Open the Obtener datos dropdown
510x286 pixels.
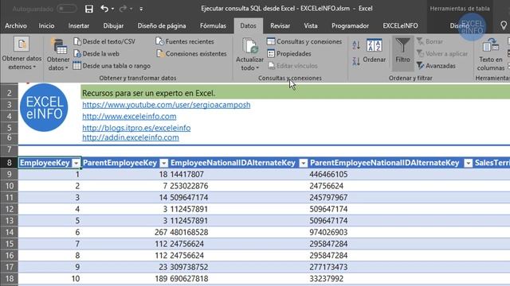click(58, 55)
